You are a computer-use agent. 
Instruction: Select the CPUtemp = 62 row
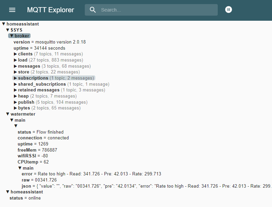tap(33, 162)
